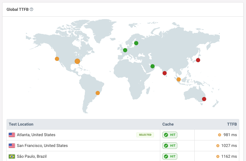This screenshot has height=161, width=246.
Task: Click the HIT badge for São Paulo
Action: (170, 156)
